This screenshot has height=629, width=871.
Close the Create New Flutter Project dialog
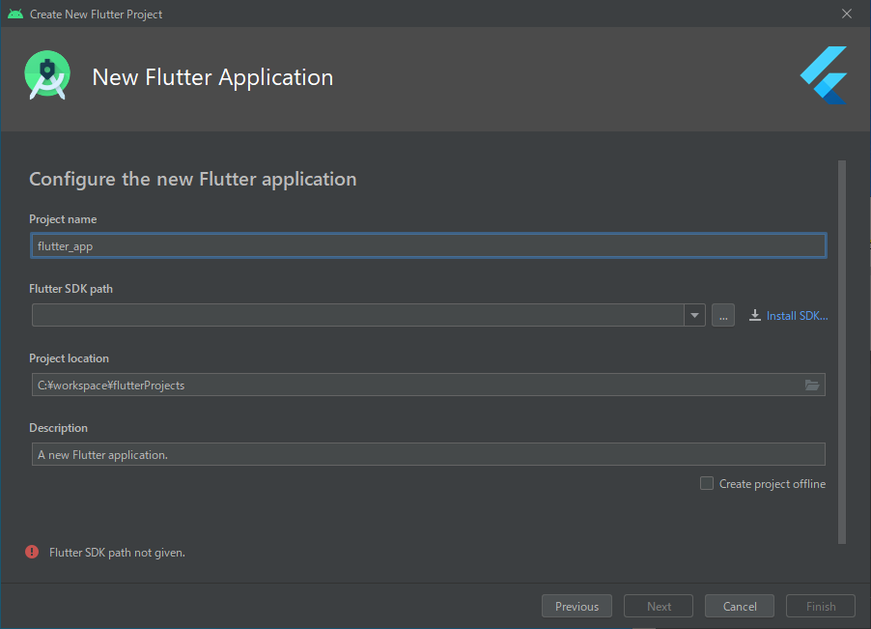(x=847, y=14)
